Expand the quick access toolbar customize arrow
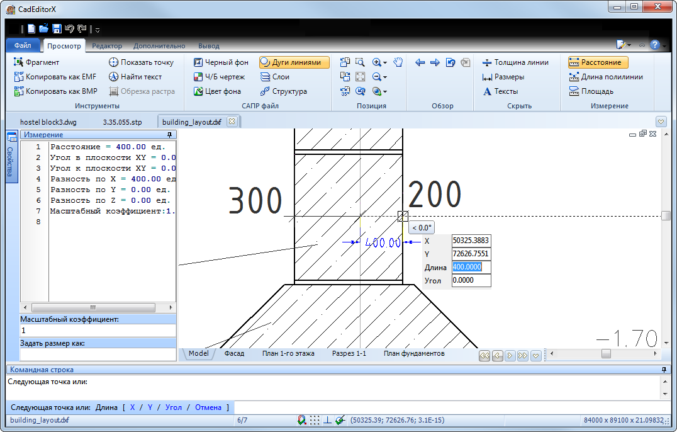The image size is (677, 432). coord(98,30)
